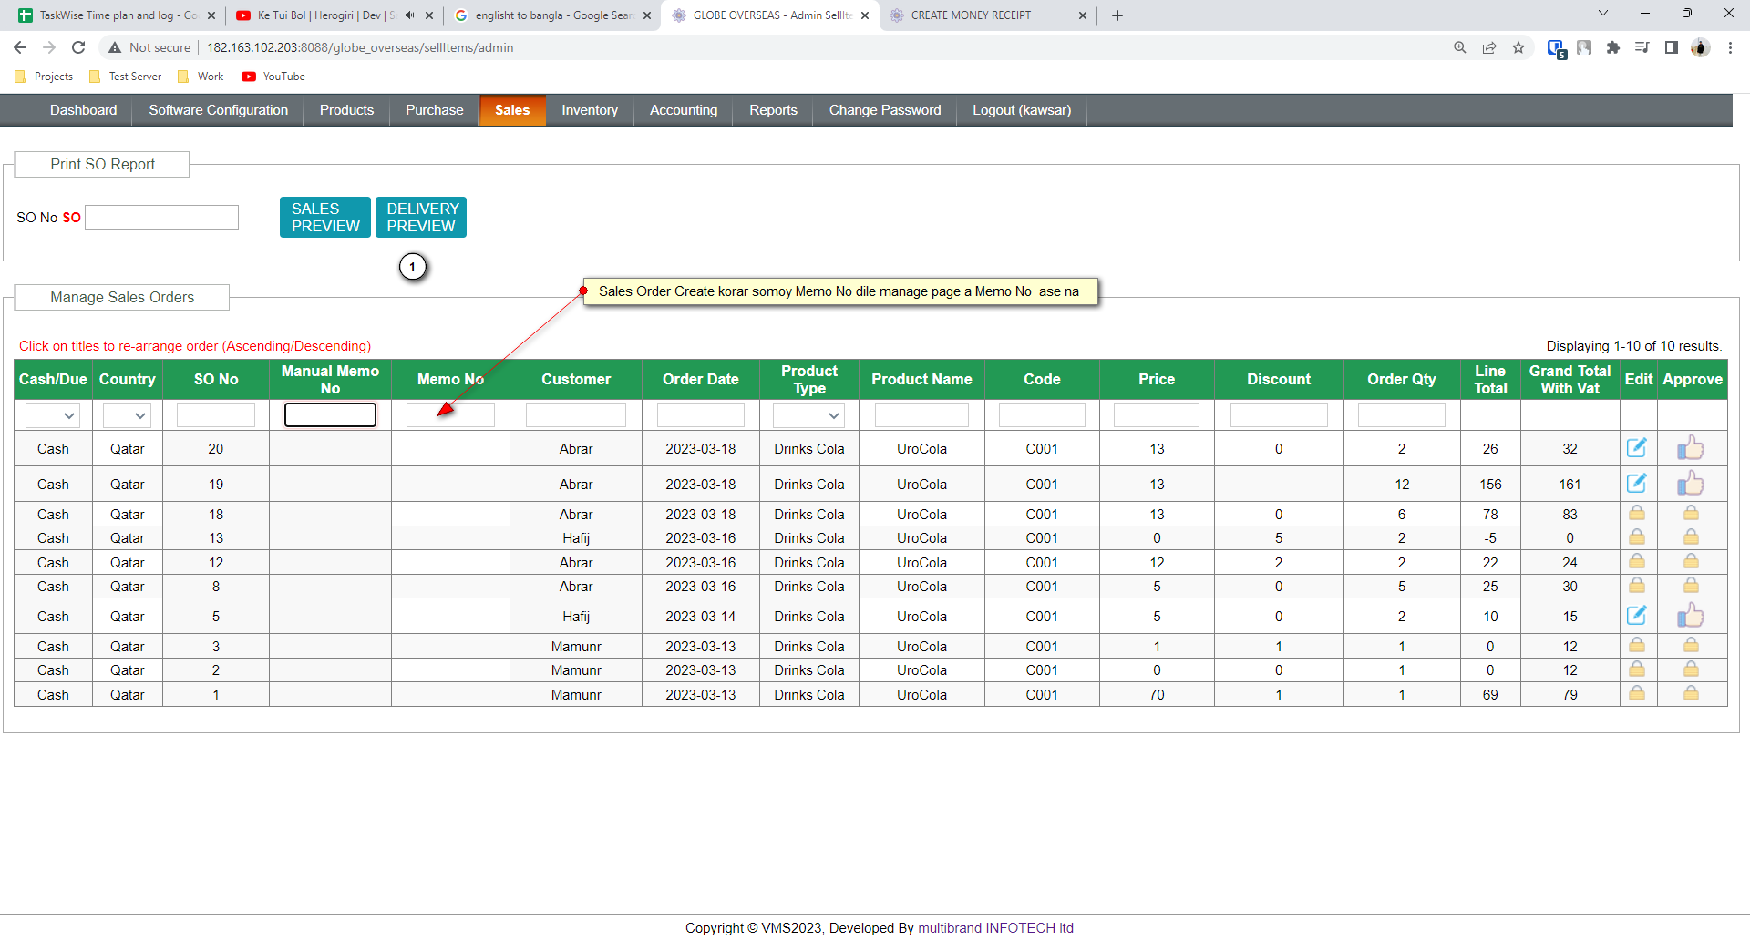Click lock icon in Edit column for SO 18
Screen dimensions: 1750x940
[x=1637, y=514]
